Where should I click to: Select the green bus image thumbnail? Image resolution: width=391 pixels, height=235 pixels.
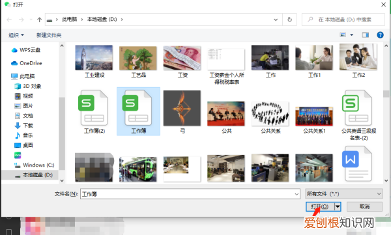[138, 169]
